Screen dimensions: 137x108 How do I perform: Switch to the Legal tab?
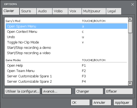[x=114, y=11]
